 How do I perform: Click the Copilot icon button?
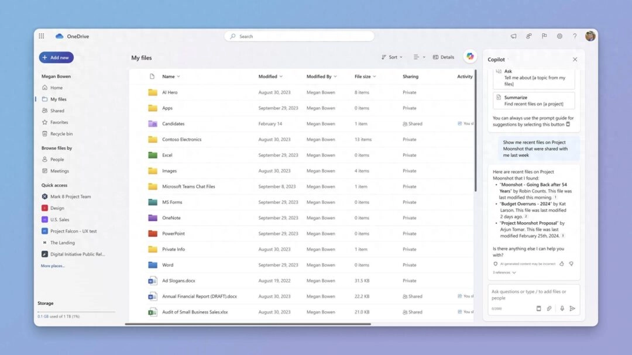469,57
